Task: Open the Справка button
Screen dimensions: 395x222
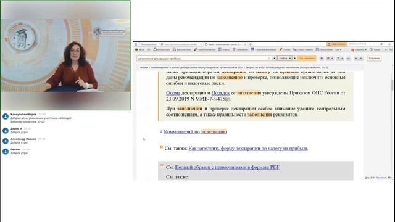Action: pyautogui.click(x=374, y=59)
